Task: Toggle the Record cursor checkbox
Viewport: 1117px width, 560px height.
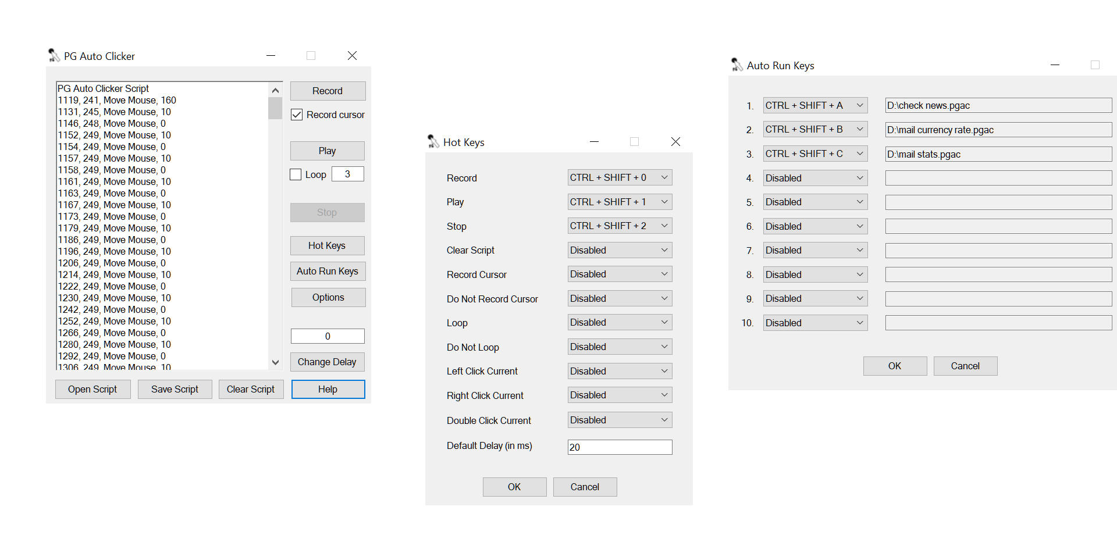Action: 297,115
